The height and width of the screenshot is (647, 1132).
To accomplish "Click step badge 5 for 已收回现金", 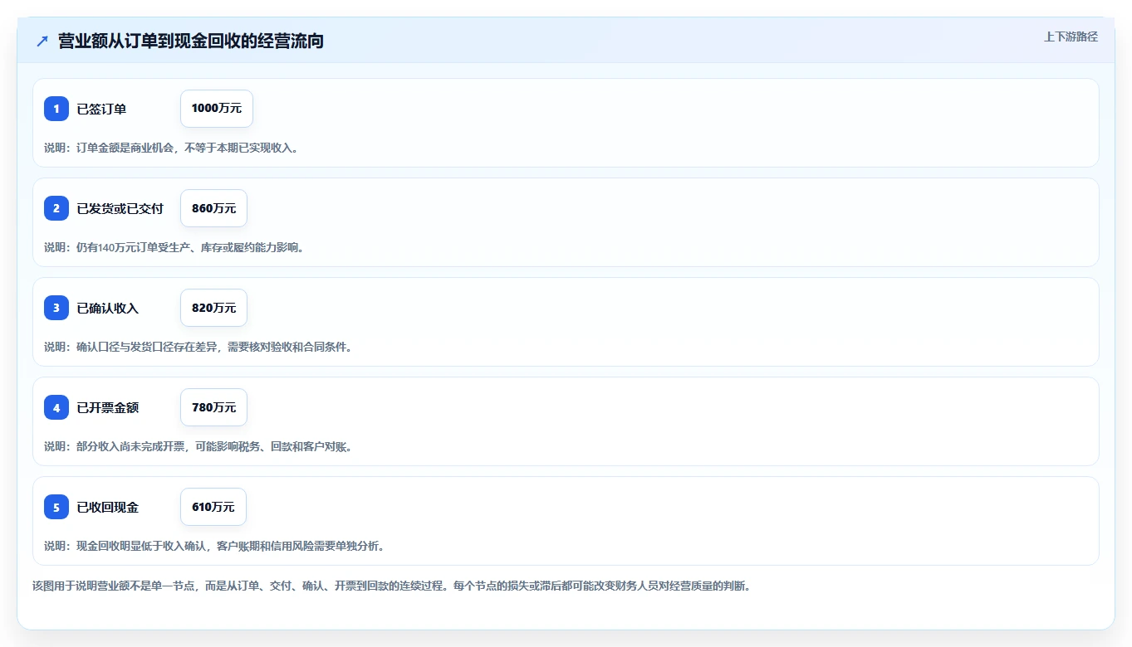I will [x=56, y=507].
